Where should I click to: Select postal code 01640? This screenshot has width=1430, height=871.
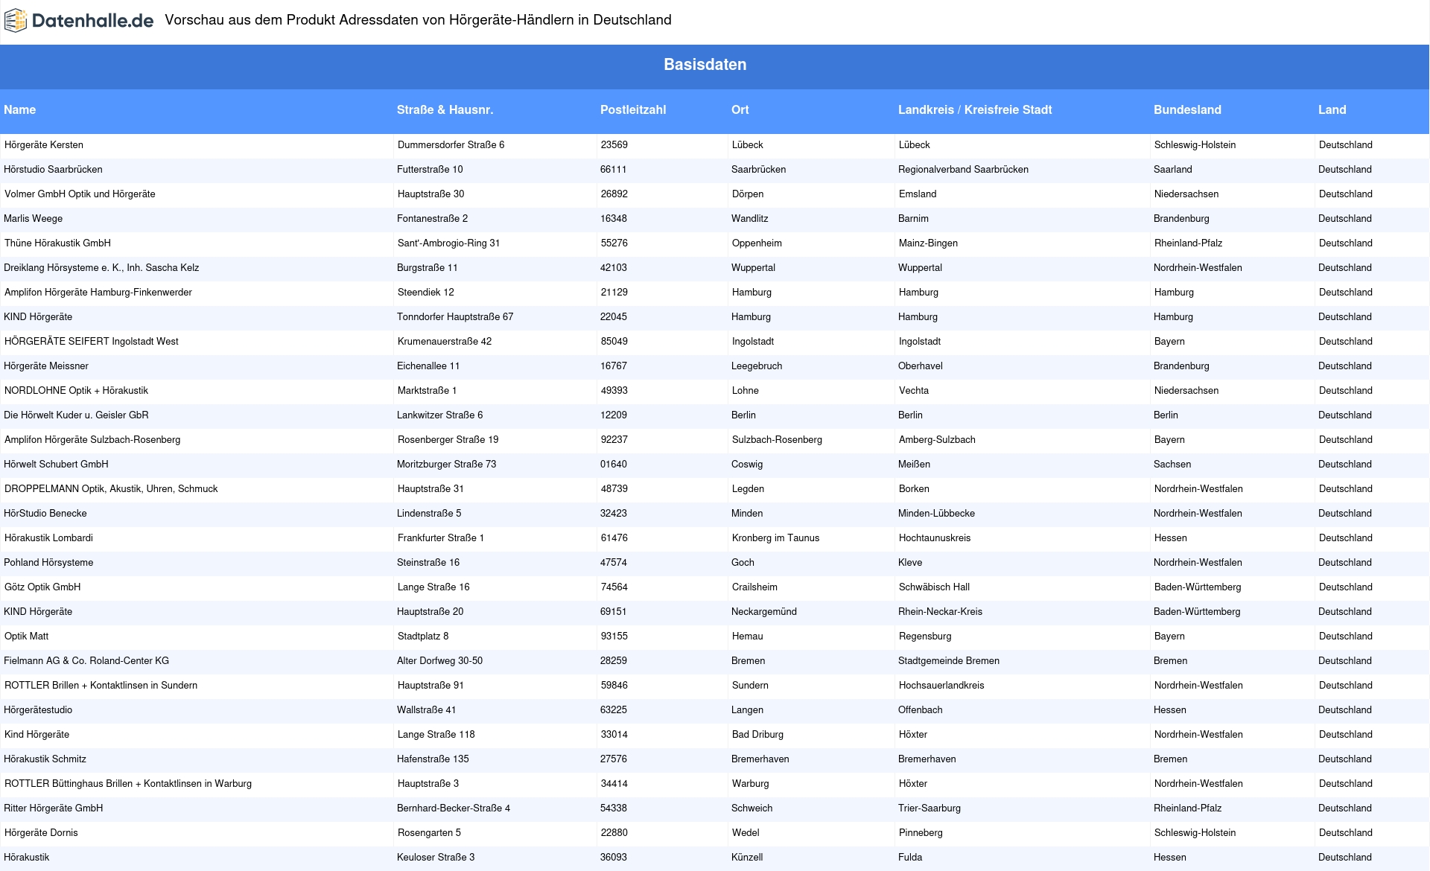pyautogui.click(x=614, y=465)
